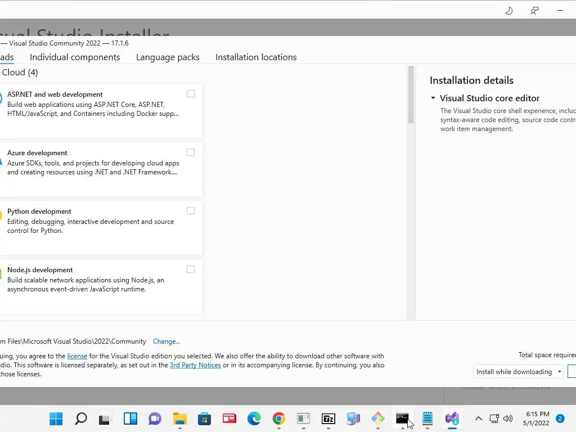Click the Total space required label

[547, 355]
